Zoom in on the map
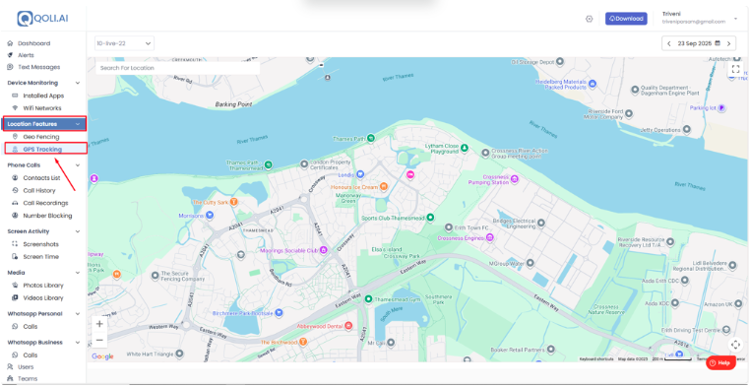This screenshot has height=387, width=750. 99,324
